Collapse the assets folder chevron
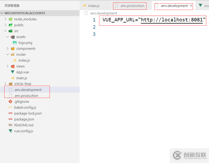 click(8, 37)
